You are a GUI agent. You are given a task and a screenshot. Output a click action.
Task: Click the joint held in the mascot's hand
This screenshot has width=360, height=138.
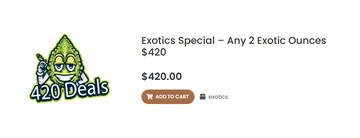pyautogui.click(x=41, y=57)
